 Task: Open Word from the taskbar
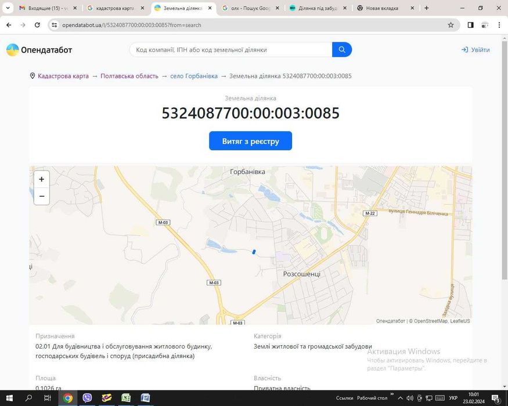(145, 398)
